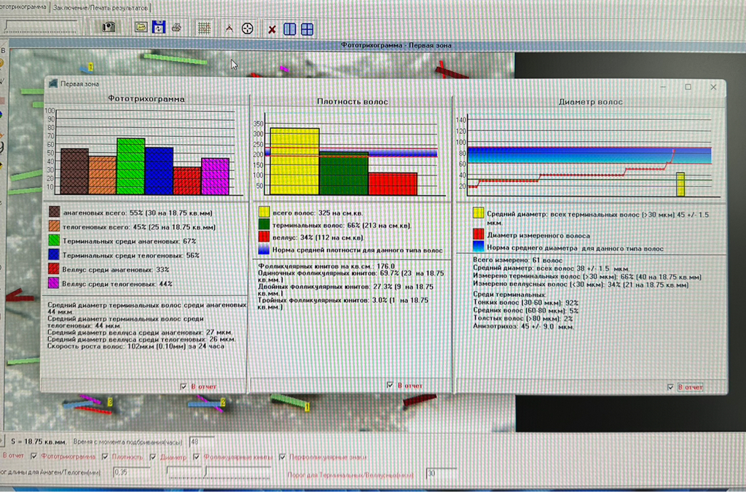This screenshot has height=492, width=746.
Task: Toggle 'В отчет' checkbox under Плотность волос panel
Action: pos(390,385)
